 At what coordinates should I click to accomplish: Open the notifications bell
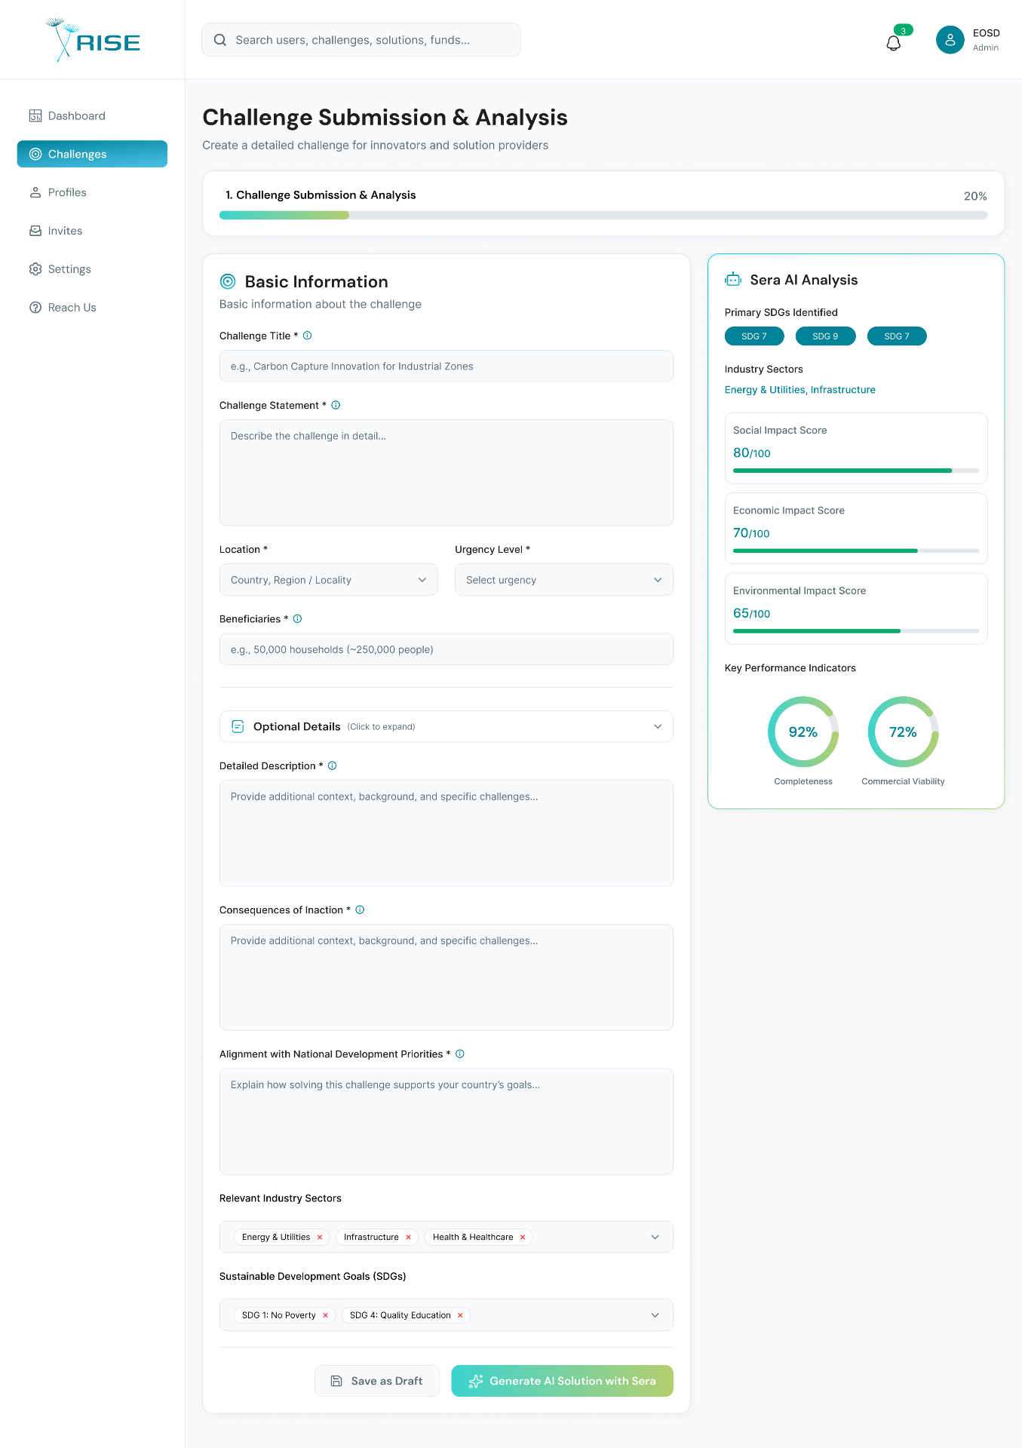(894, 43)
